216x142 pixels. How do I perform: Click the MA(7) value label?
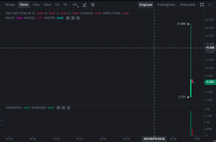click(x=20, y=18)
